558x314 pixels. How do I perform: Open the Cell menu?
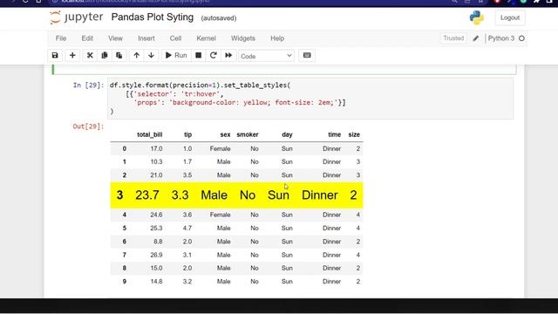pos(175,38)
